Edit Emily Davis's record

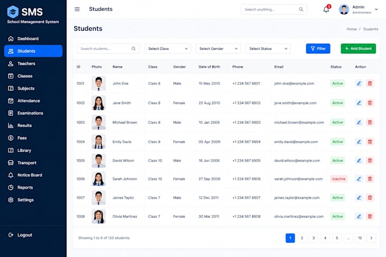click(359, 142)
